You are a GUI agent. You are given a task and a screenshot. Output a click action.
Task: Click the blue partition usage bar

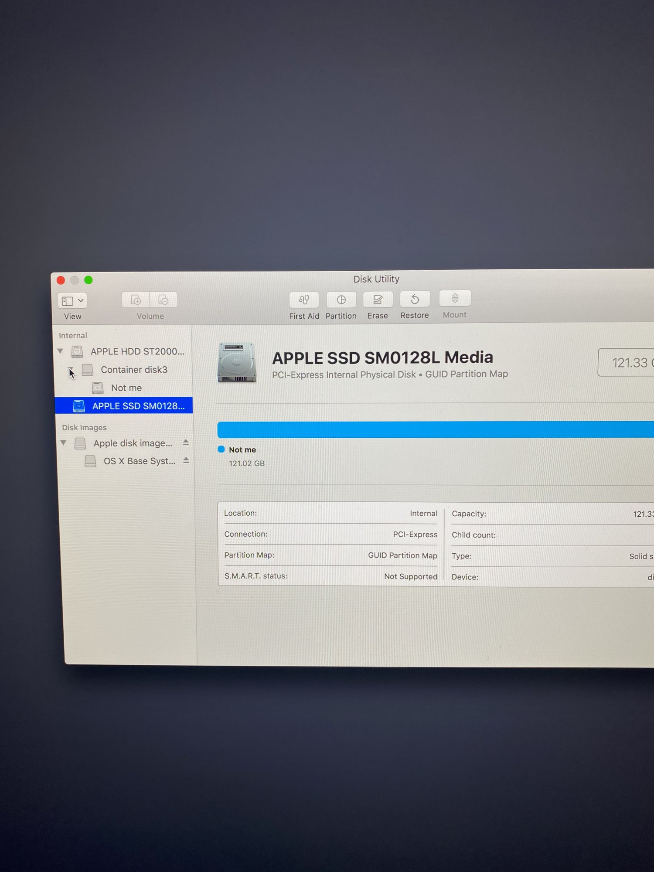click(x=436, y=429)
